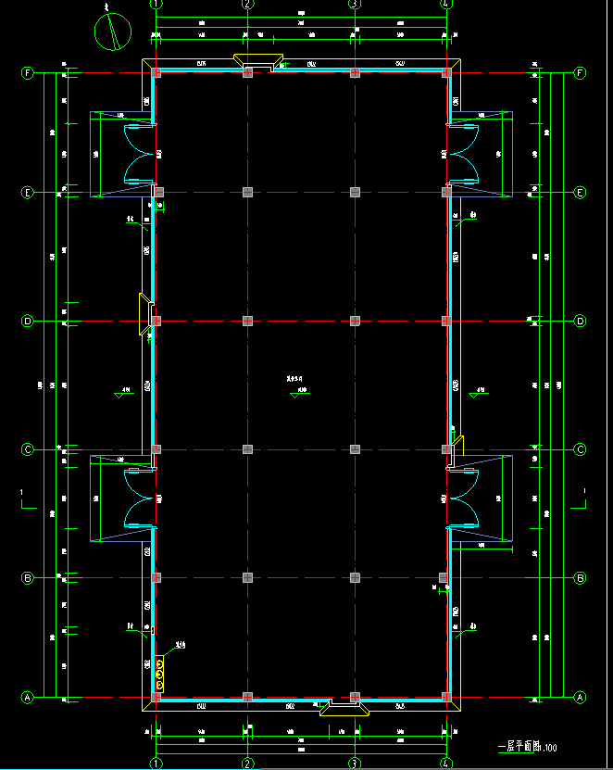This screenshot has width=613, height=770.
Task: Select corner column at grid 4 and A
Action: tap(446, 697)
